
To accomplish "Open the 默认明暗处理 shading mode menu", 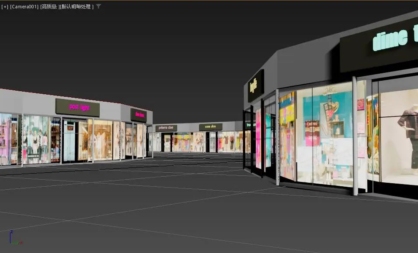I will coord(77,7).
